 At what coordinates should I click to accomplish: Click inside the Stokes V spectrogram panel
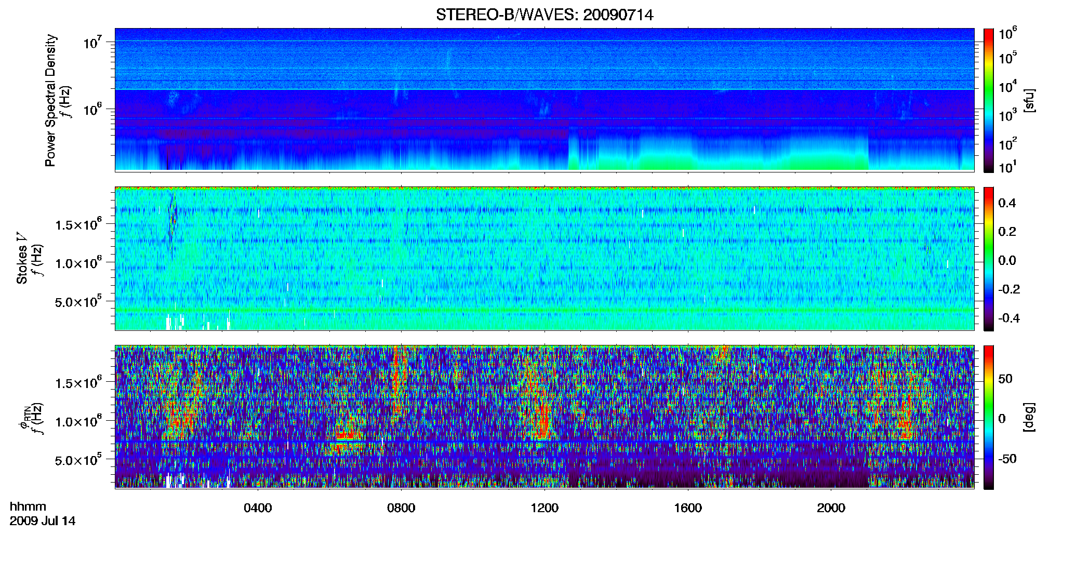point(544,259)
